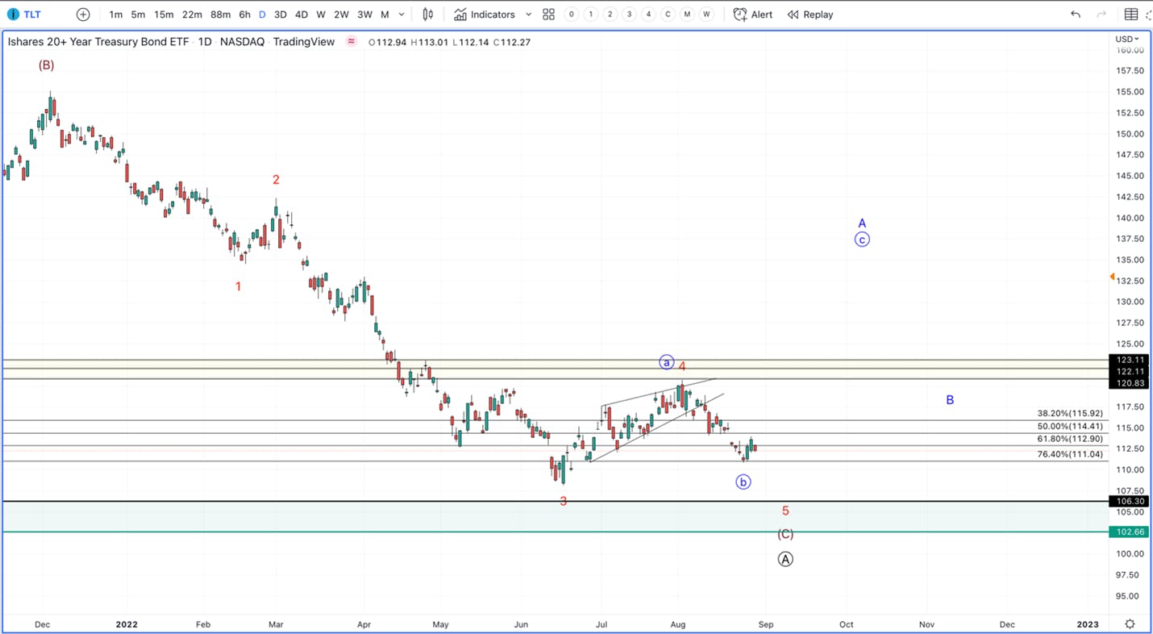The width and height of the screenshot is (1153, 634).
Task: Click the 122.11 price axis label
Action: (1130, 372)
